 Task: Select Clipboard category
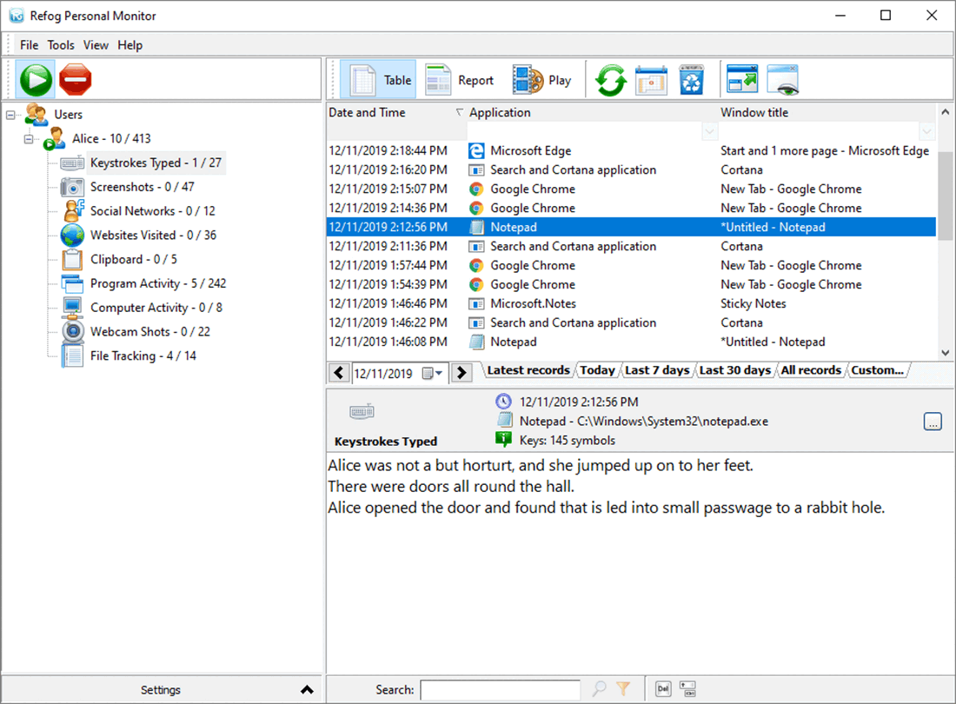click(x=134, y=259)
